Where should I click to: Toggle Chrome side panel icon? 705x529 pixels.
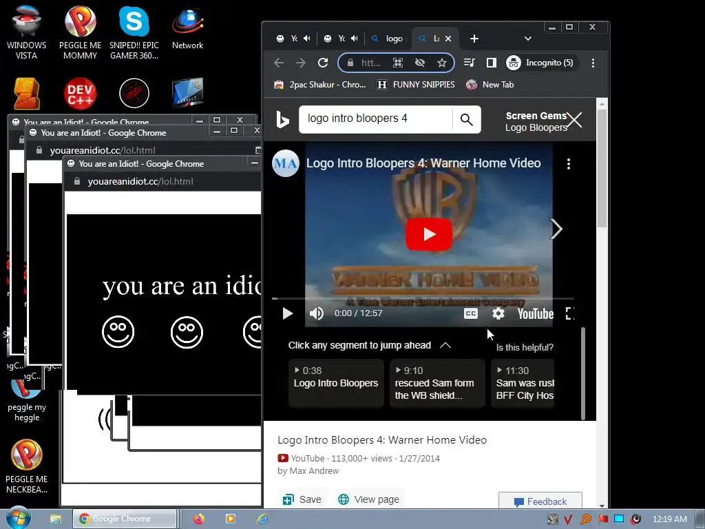[492, 63]
